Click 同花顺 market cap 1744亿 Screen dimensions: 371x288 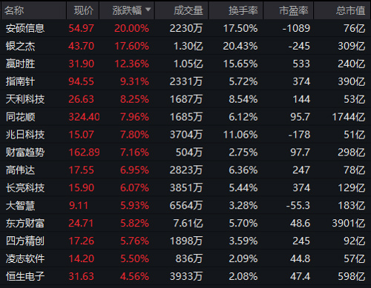tap(349, 117)
